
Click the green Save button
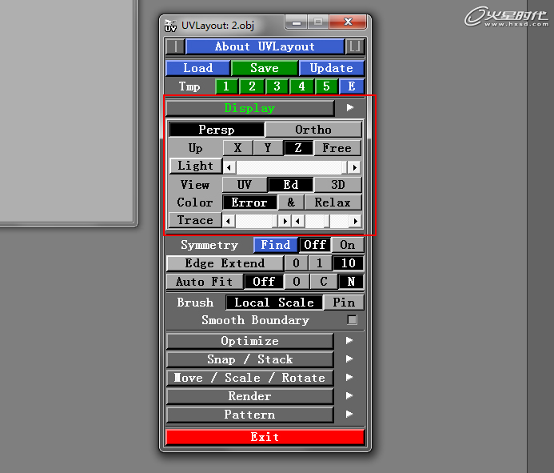pos(265,68)
